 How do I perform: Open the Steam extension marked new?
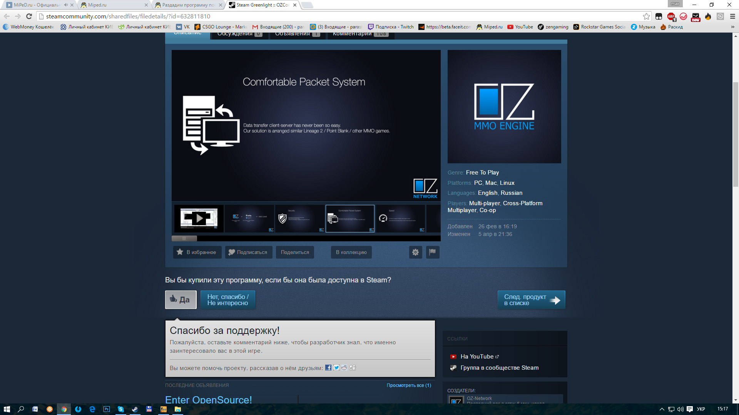[x=696, y=17]
